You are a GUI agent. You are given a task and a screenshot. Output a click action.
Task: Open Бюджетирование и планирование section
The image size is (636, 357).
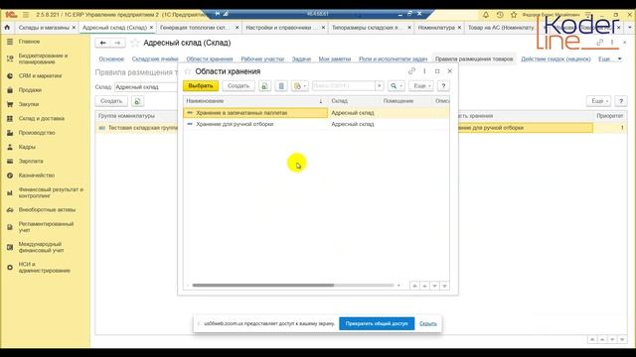43,59
